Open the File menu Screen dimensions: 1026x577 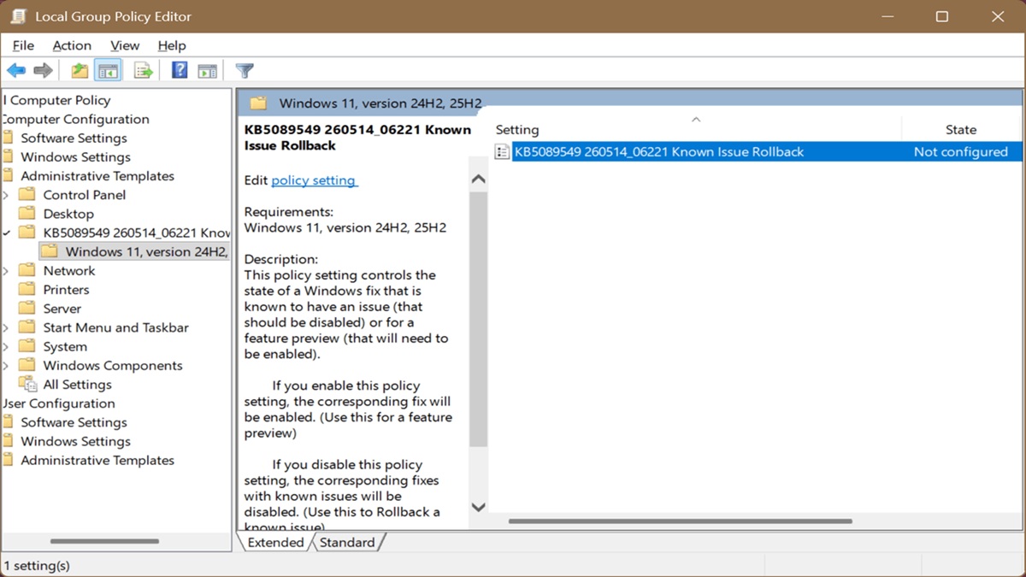point(23,45)
